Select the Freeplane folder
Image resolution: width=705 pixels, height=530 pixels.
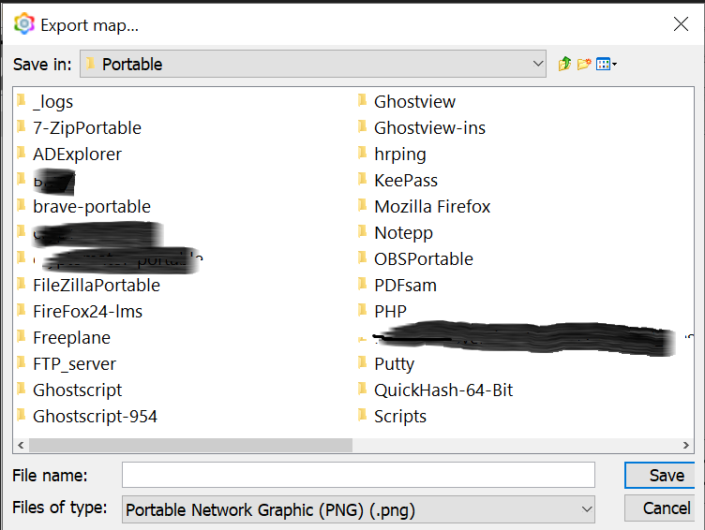(x=71, y=338)
